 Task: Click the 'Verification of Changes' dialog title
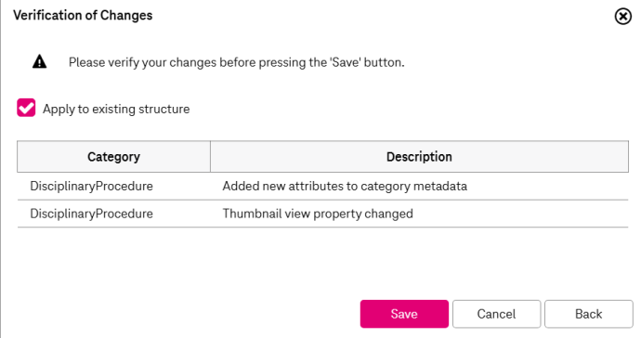(x=83, y=15)
